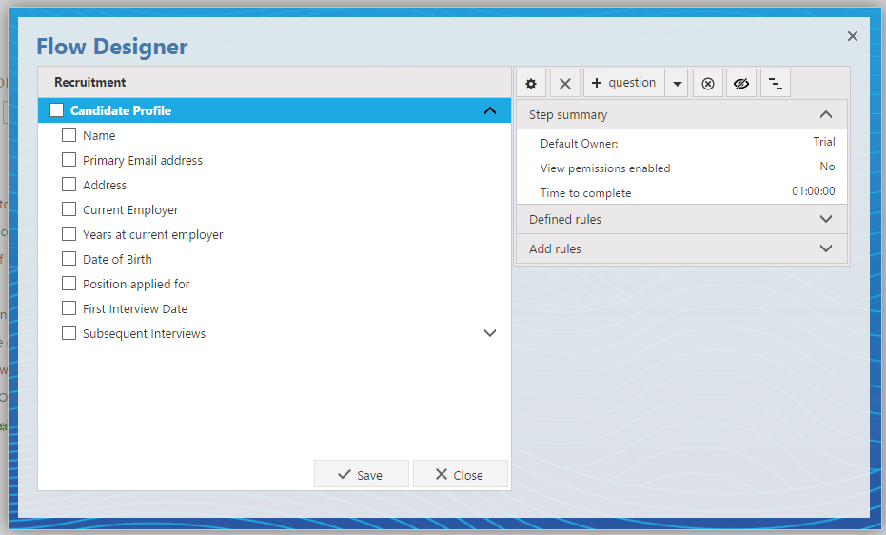Check the Primary Email address checkbox
Image resolution: width=886 pixels, height=535 pixels.
click(x=69, y=160)
